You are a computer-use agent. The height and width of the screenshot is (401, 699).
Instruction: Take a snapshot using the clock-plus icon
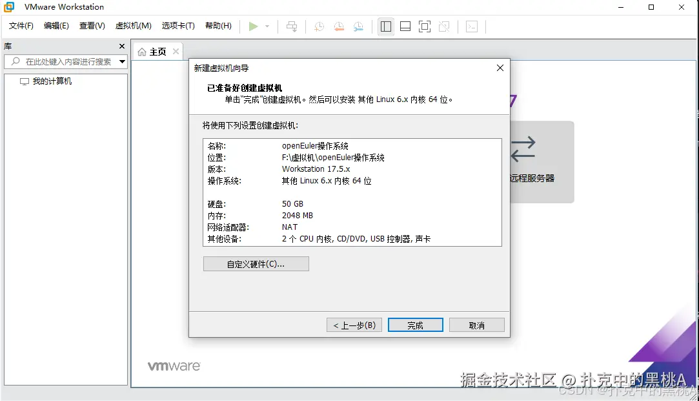pyautogui.click(x=319, y=26)
